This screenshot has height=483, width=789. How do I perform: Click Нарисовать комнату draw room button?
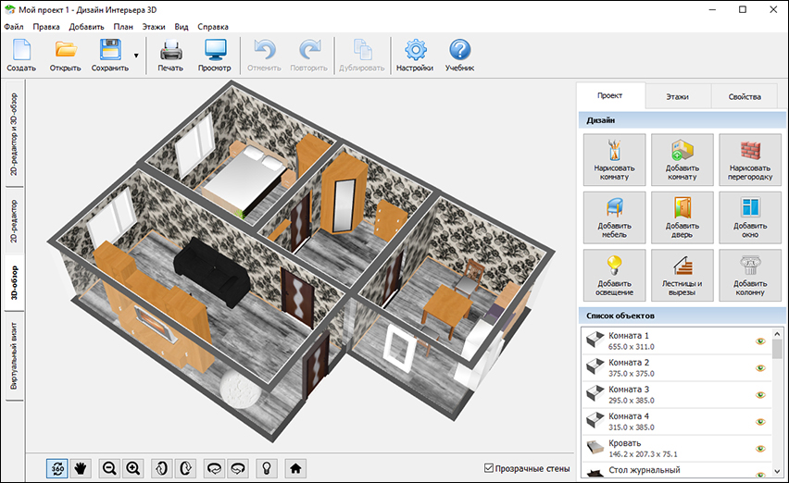pyautogui.click(x=614, y=161)
